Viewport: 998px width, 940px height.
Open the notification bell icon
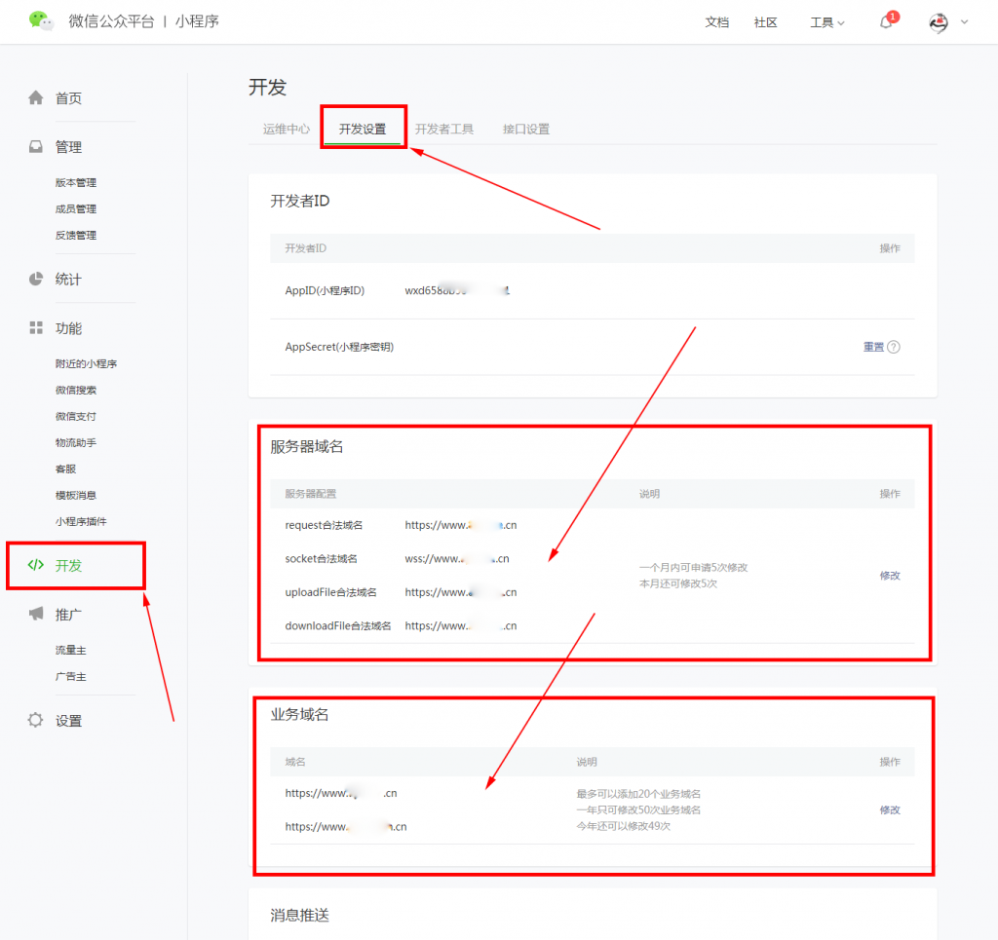coord(886,22)
